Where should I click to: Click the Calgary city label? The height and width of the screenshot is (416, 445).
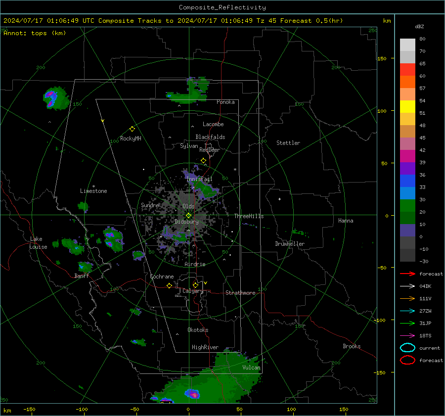[193, 291]
